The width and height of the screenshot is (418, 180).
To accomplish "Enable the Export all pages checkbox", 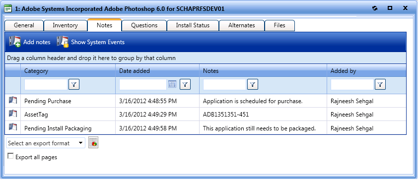I will point(10,156).
